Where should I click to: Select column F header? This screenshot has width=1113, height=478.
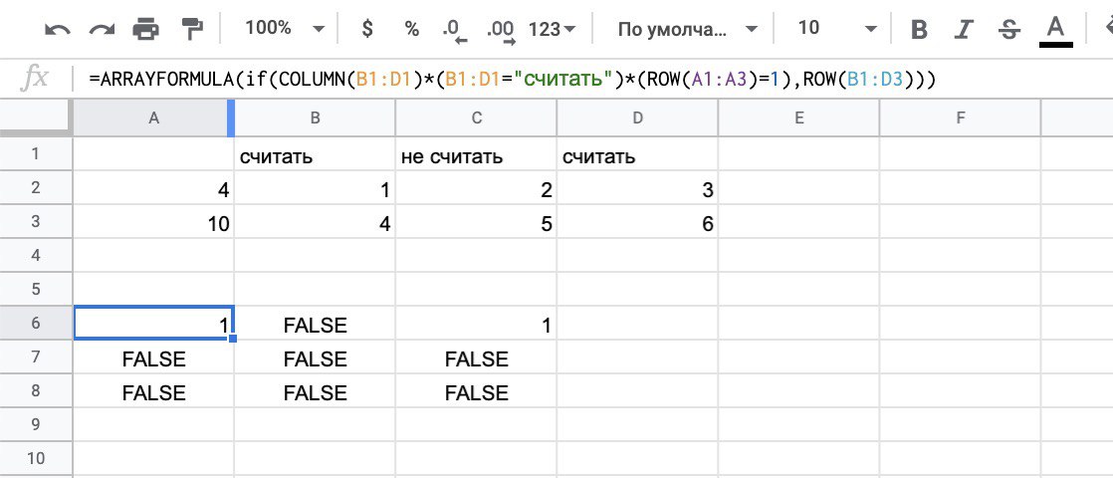pos(960,119)
